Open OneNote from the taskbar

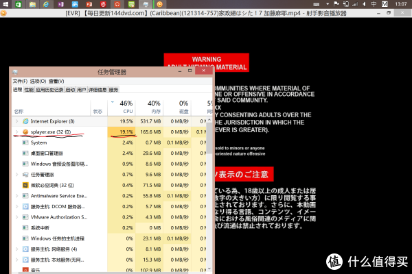pos(61,4)
